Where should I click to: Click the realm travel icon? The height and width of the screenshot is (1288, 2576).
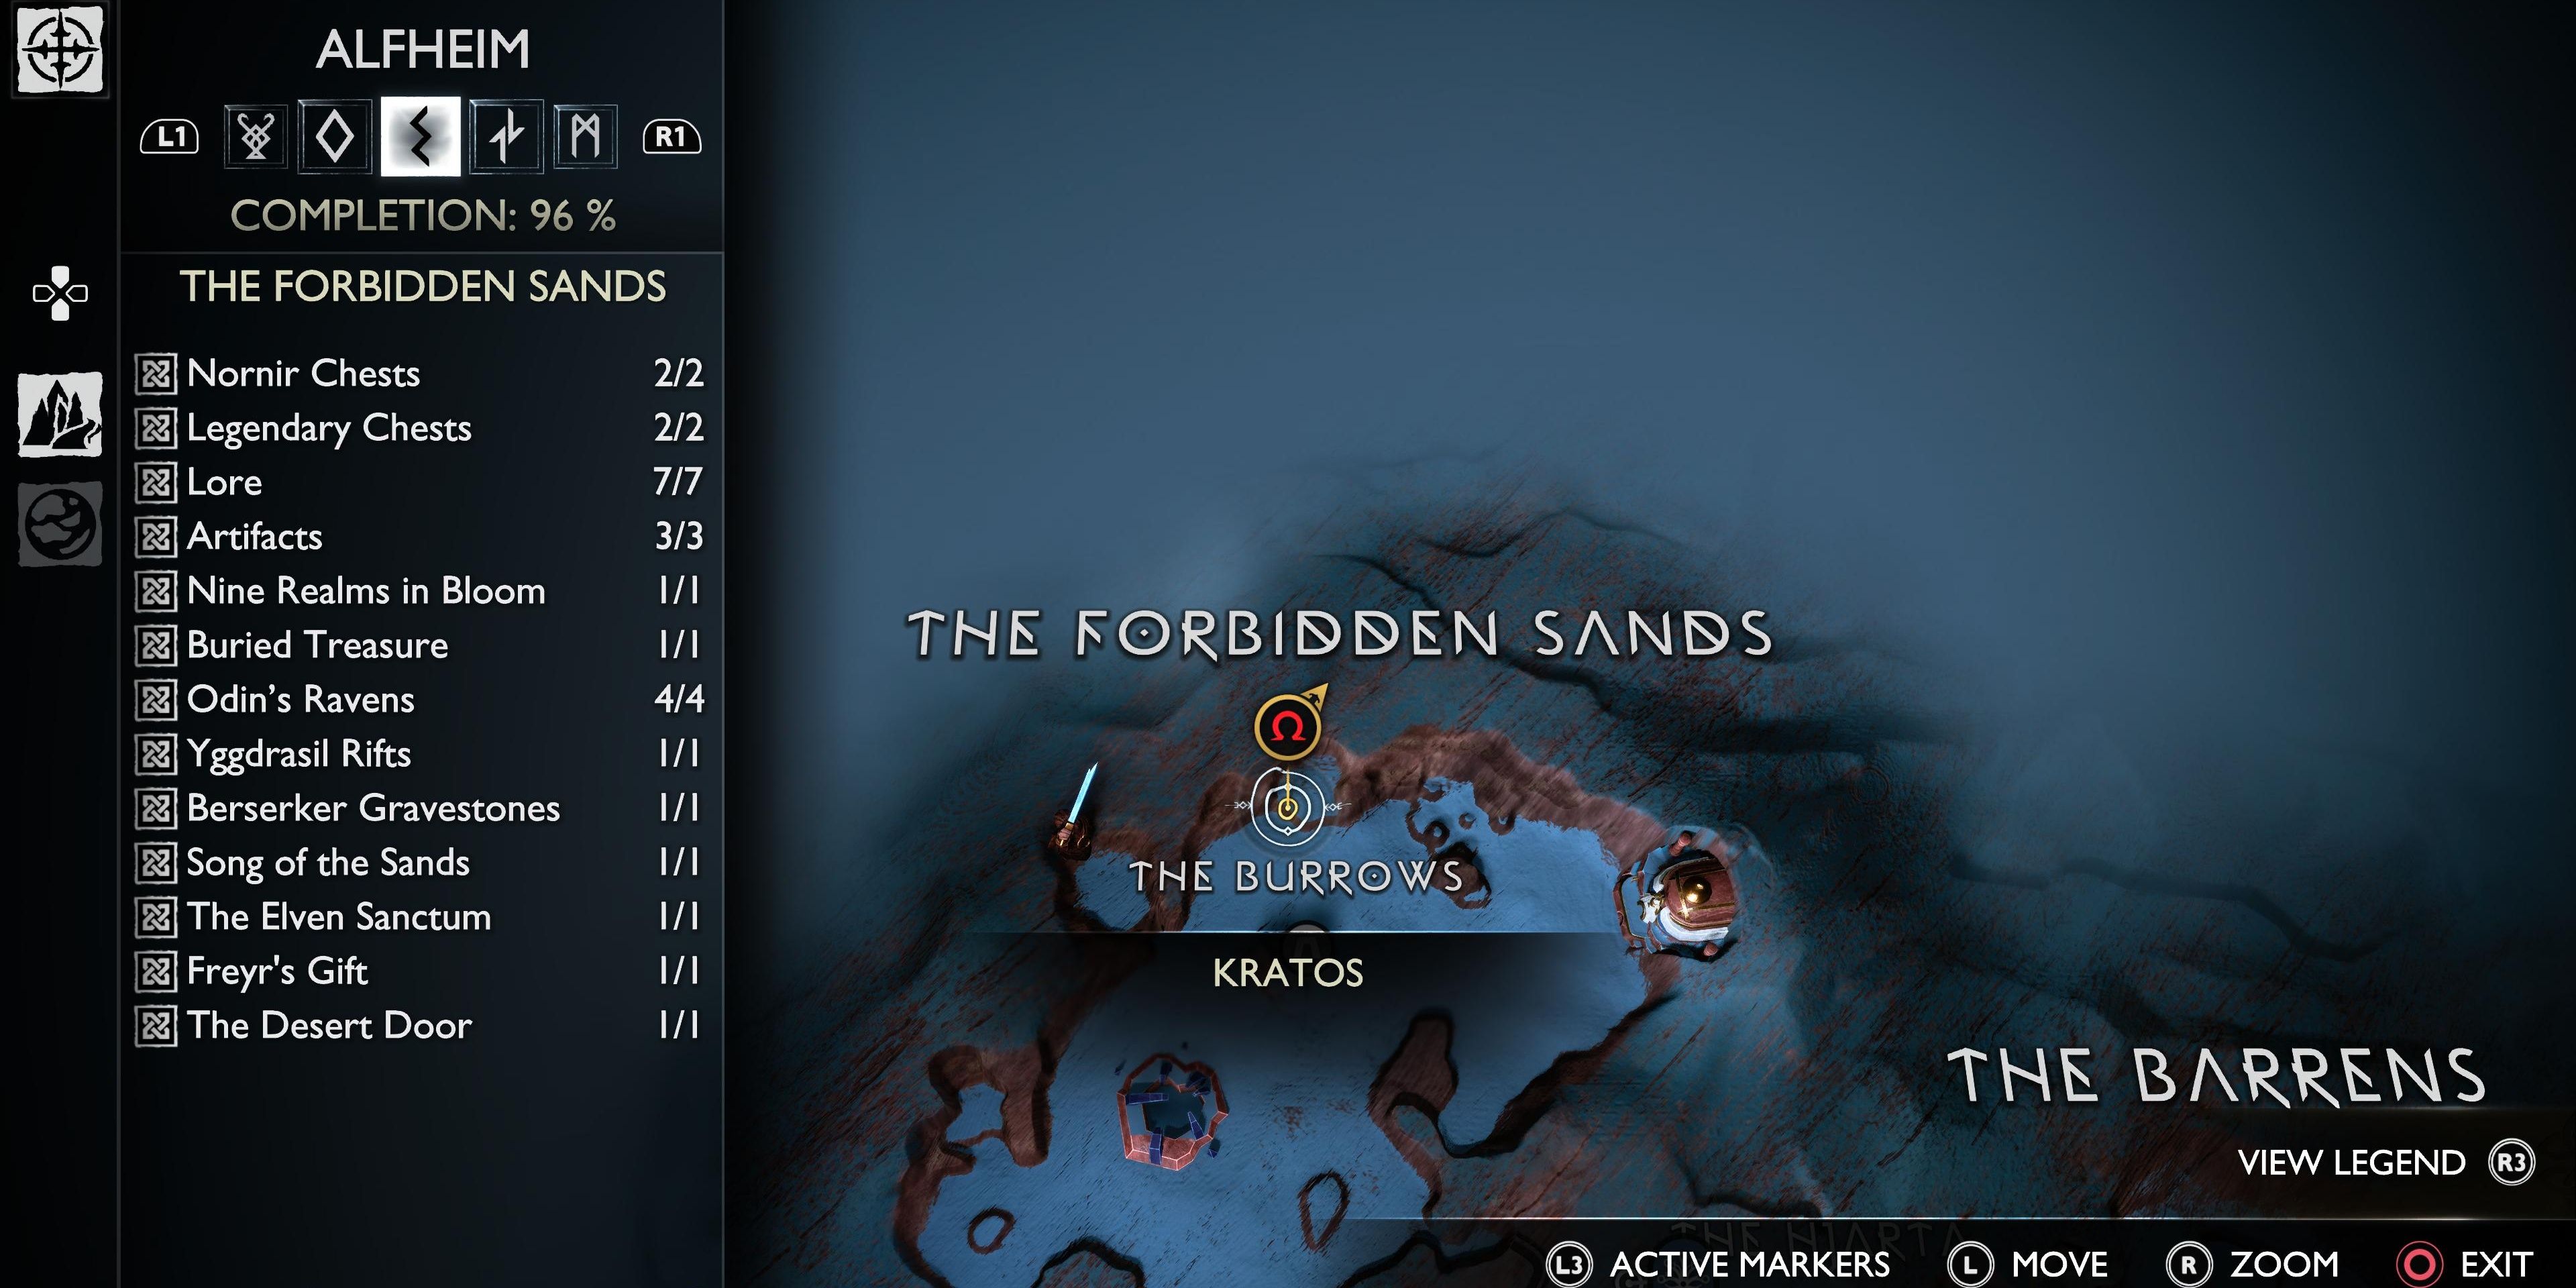pos(62,535)
